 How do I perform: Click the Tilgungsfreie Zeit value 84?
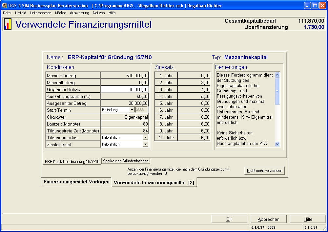124,131
